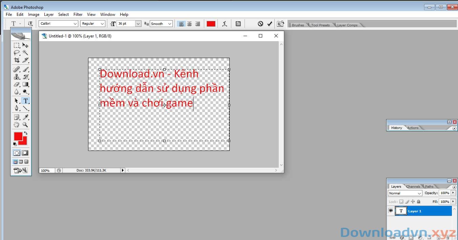The height and width of the screenshot is (240, 458).
Task: Open warped text options
Action: pos(224,24)
